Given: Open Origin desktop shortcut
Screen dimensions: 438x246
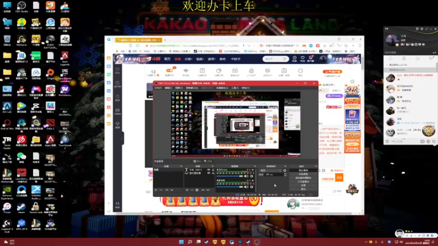Looking at the screenshot, I should 50,74.
